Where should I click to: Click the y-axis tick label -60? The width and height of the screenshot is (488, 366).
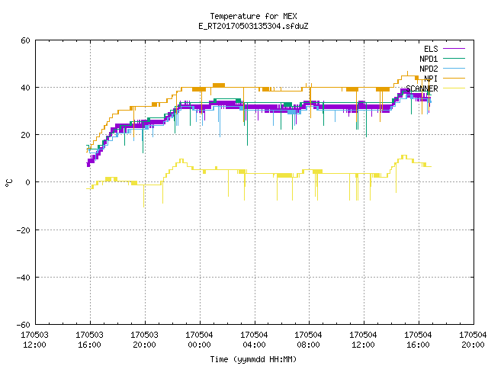(24, 325)
